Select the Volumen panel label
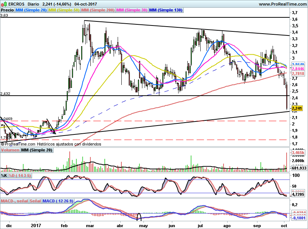 (10, 150)
